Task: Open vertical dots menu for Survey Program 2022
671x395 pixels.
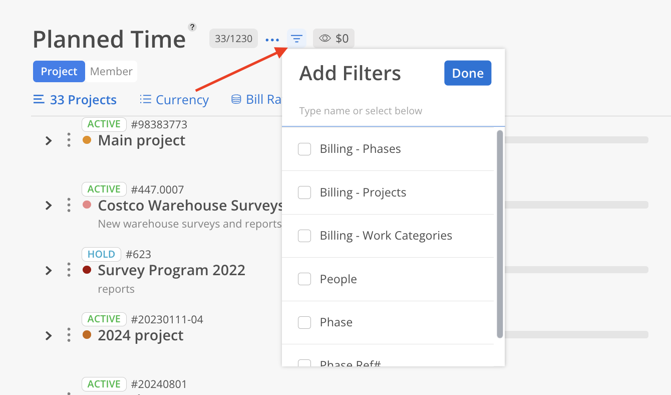Action: tap(69, 270)
